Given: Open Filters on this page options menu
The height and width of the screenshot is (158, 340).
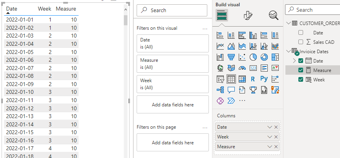Looking at the screenshot, I should point(205,127).
